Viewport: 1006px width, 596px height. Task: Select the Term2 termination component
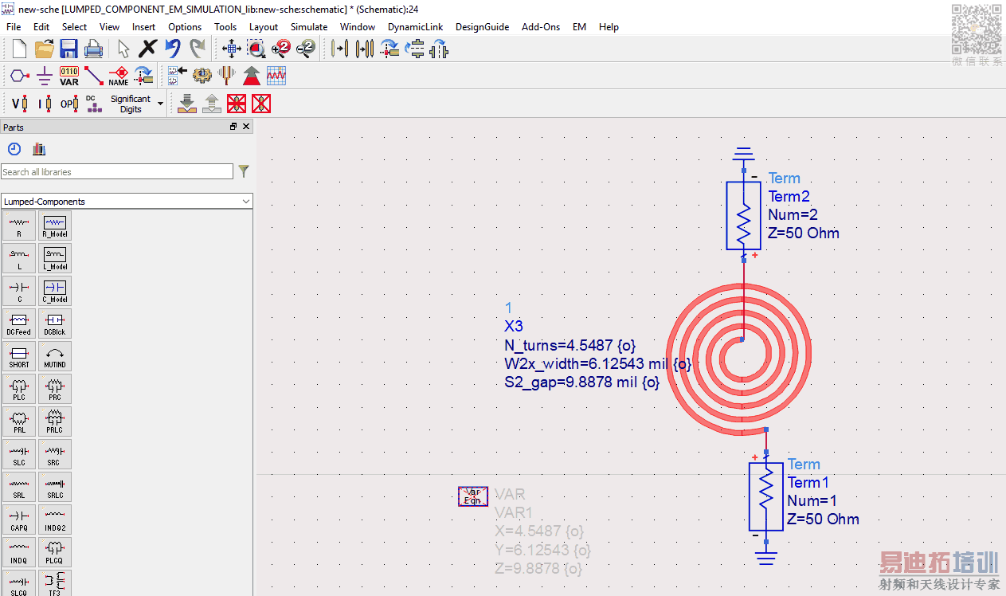743,215
